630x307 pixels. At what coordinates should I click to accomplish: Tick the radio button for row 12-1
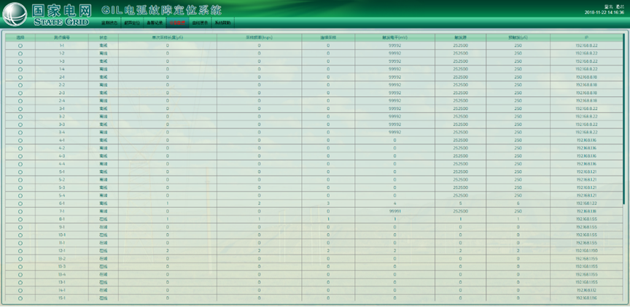(20, 251)
